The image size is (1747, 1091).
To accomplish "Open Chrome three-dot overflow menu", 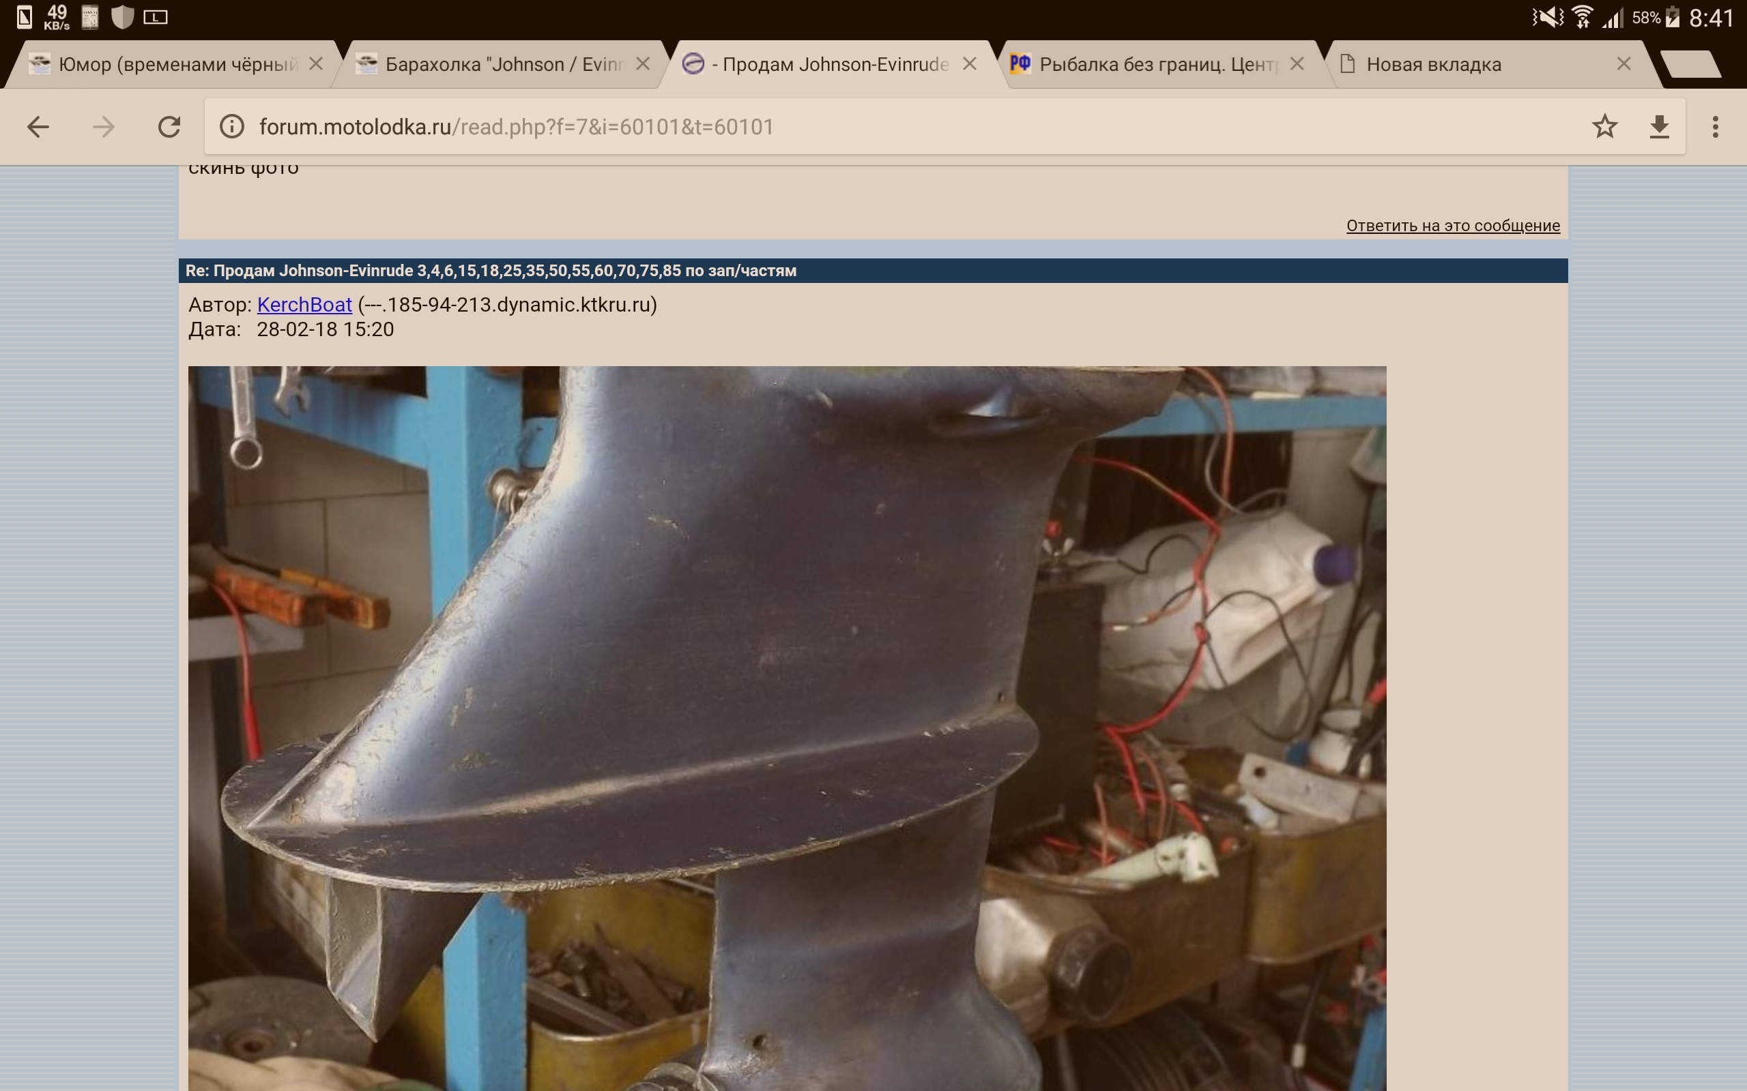I will 1715,127.
